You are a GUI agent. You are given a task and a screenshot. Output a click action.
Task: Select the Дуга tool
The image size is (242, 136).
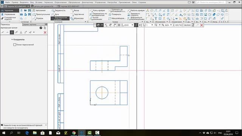tap(55, 14)
